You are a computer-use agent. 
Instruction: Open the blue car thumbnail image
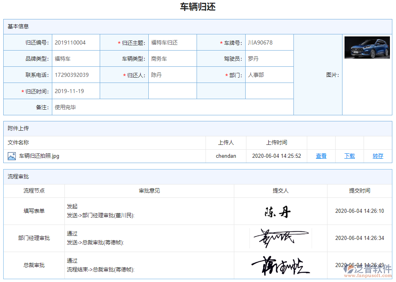tap(367, 48)
